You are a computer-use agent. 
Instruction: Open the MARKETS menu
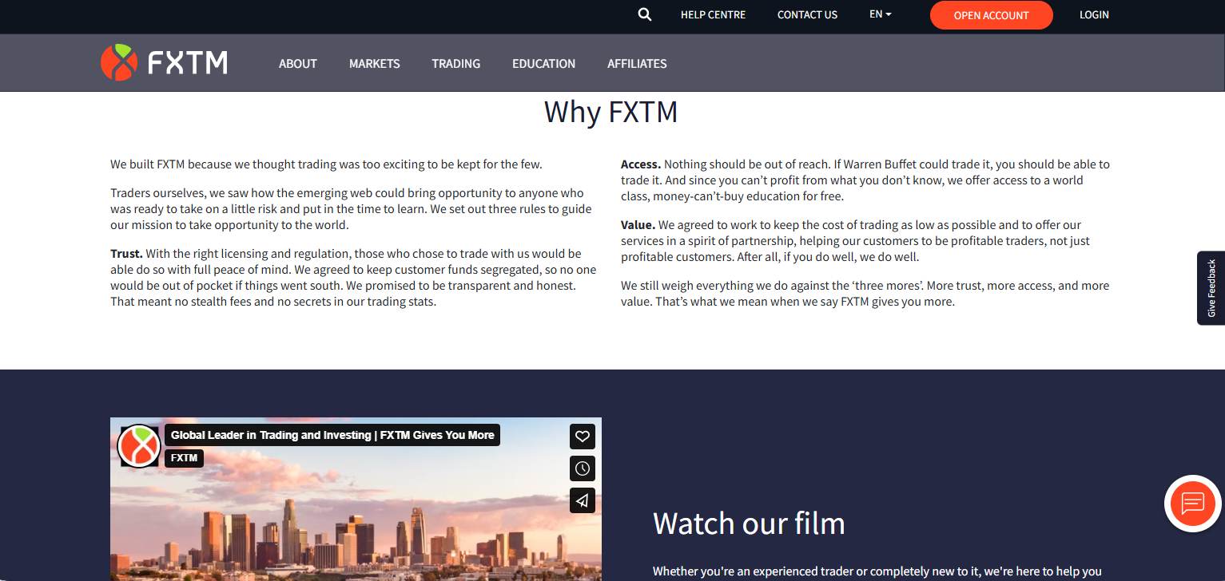coord(375,64)
